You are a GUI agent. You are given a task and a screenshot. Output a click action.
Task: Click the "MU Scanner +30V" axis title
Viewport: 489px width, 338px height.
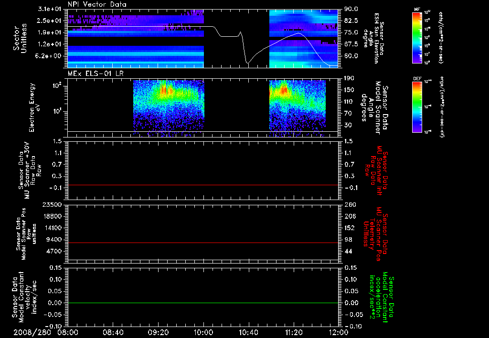30,170
